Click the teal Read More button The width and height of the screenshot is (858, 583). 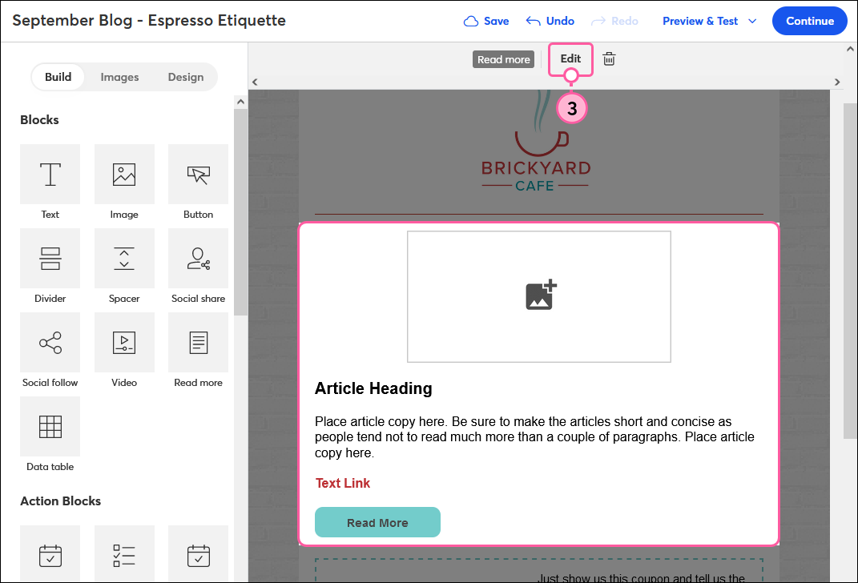(x=377, y=522)
